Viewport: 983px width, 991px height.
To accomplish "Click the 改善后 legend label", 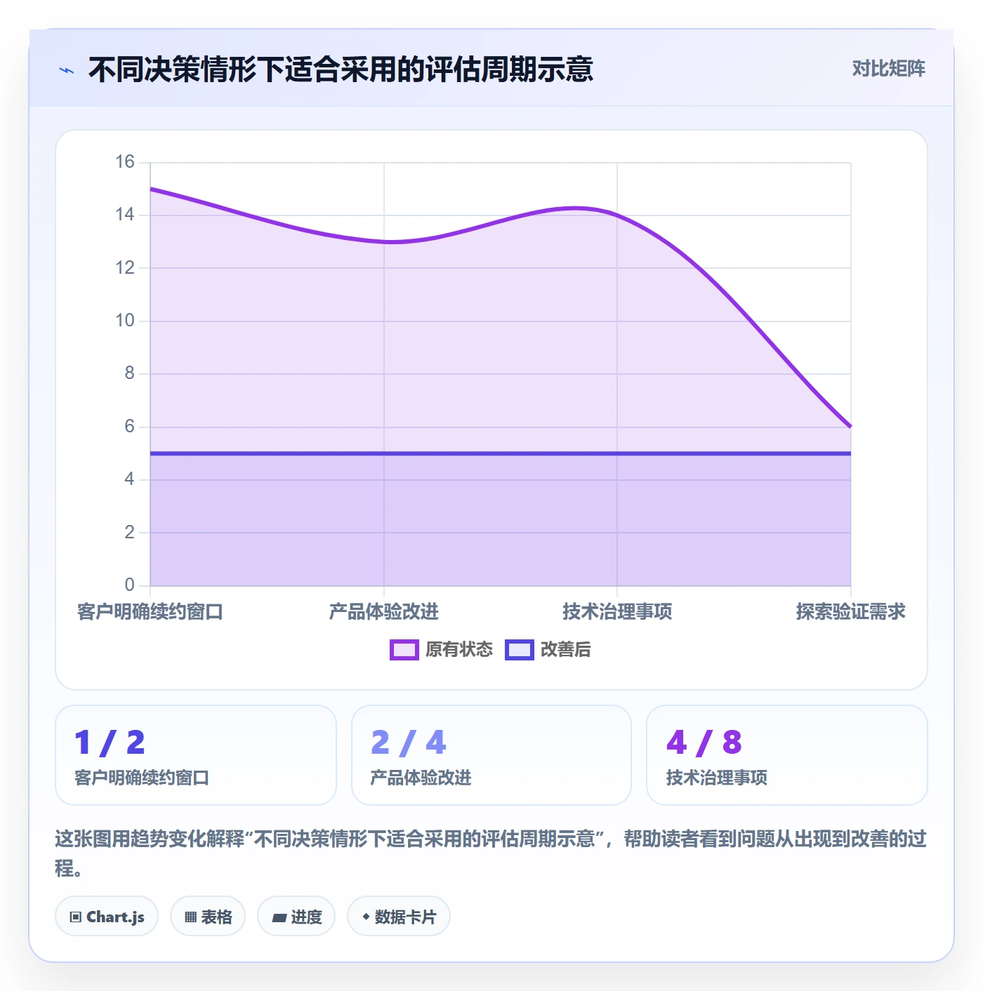I will click(566, 650).
